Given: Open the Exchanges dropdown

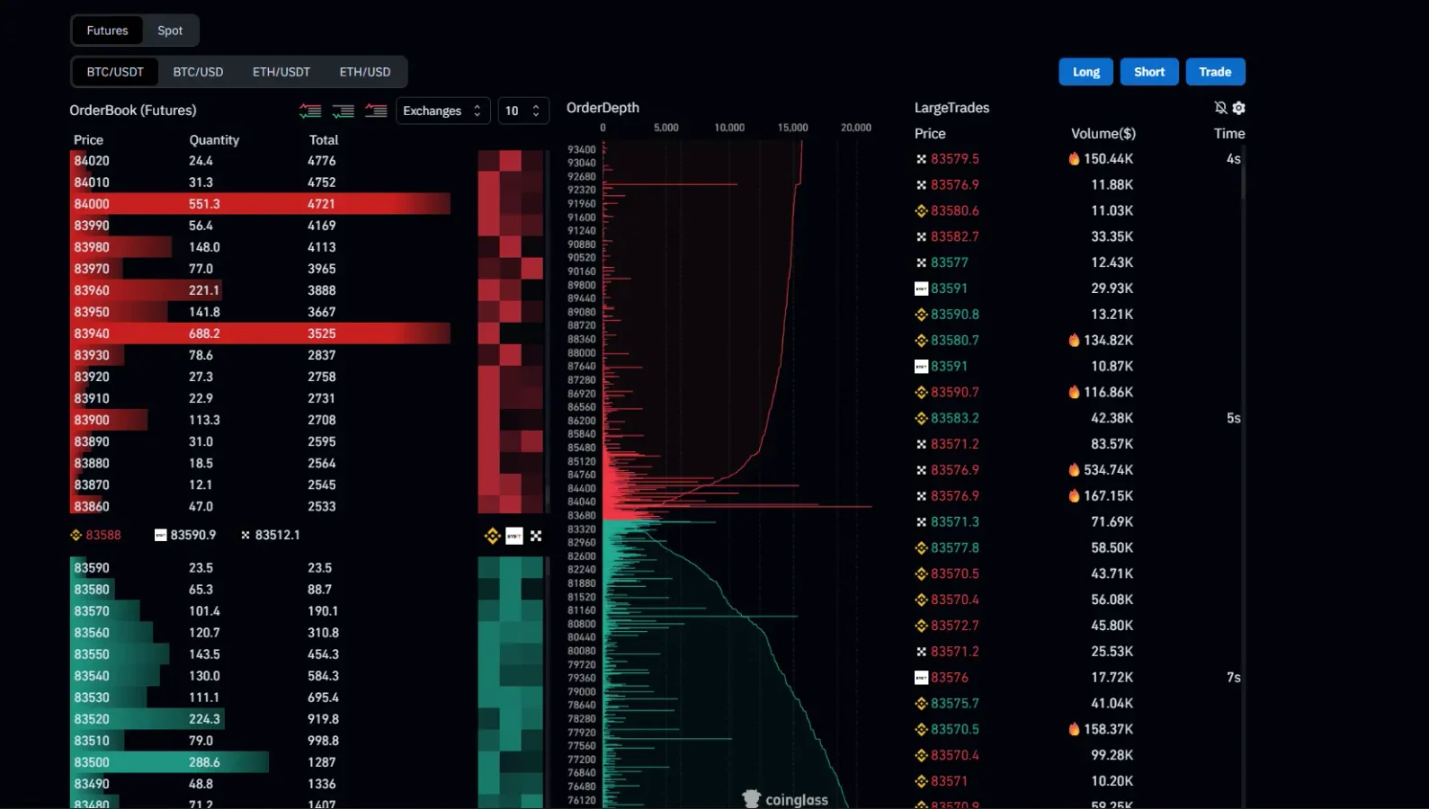Looking at the screenshot, I should 443,111.
